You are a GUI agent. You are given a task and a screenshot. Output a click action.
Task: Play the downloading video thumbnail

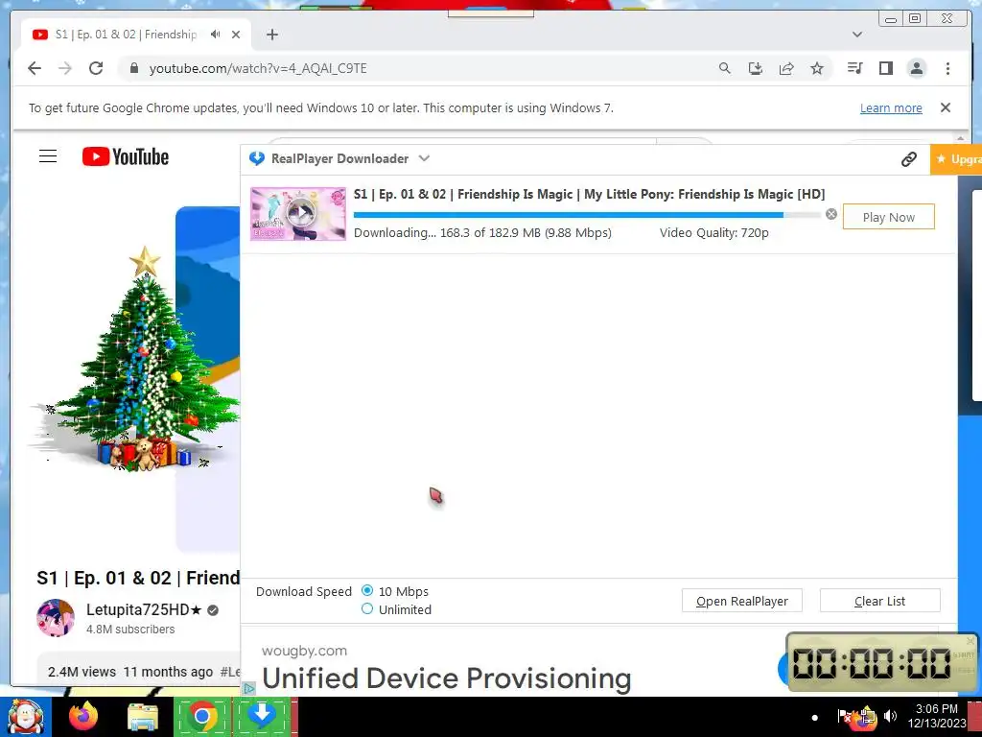click(x=298, y=214)
